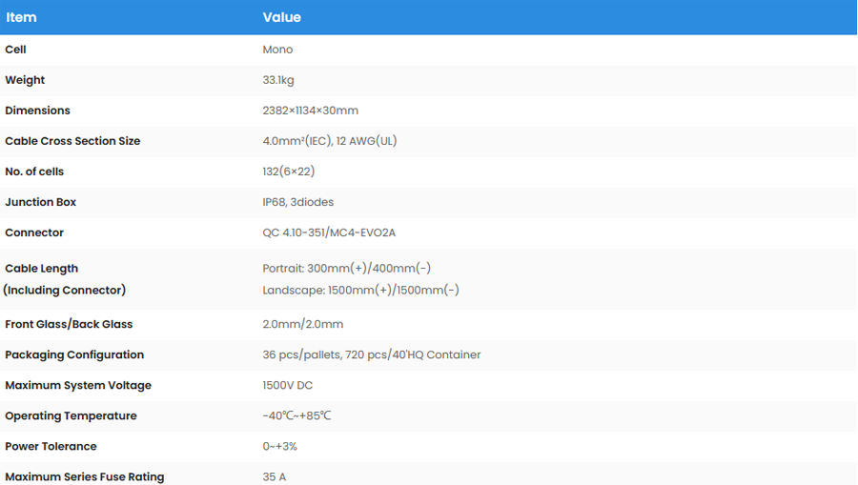Click the packaging configuration value text

371,354
